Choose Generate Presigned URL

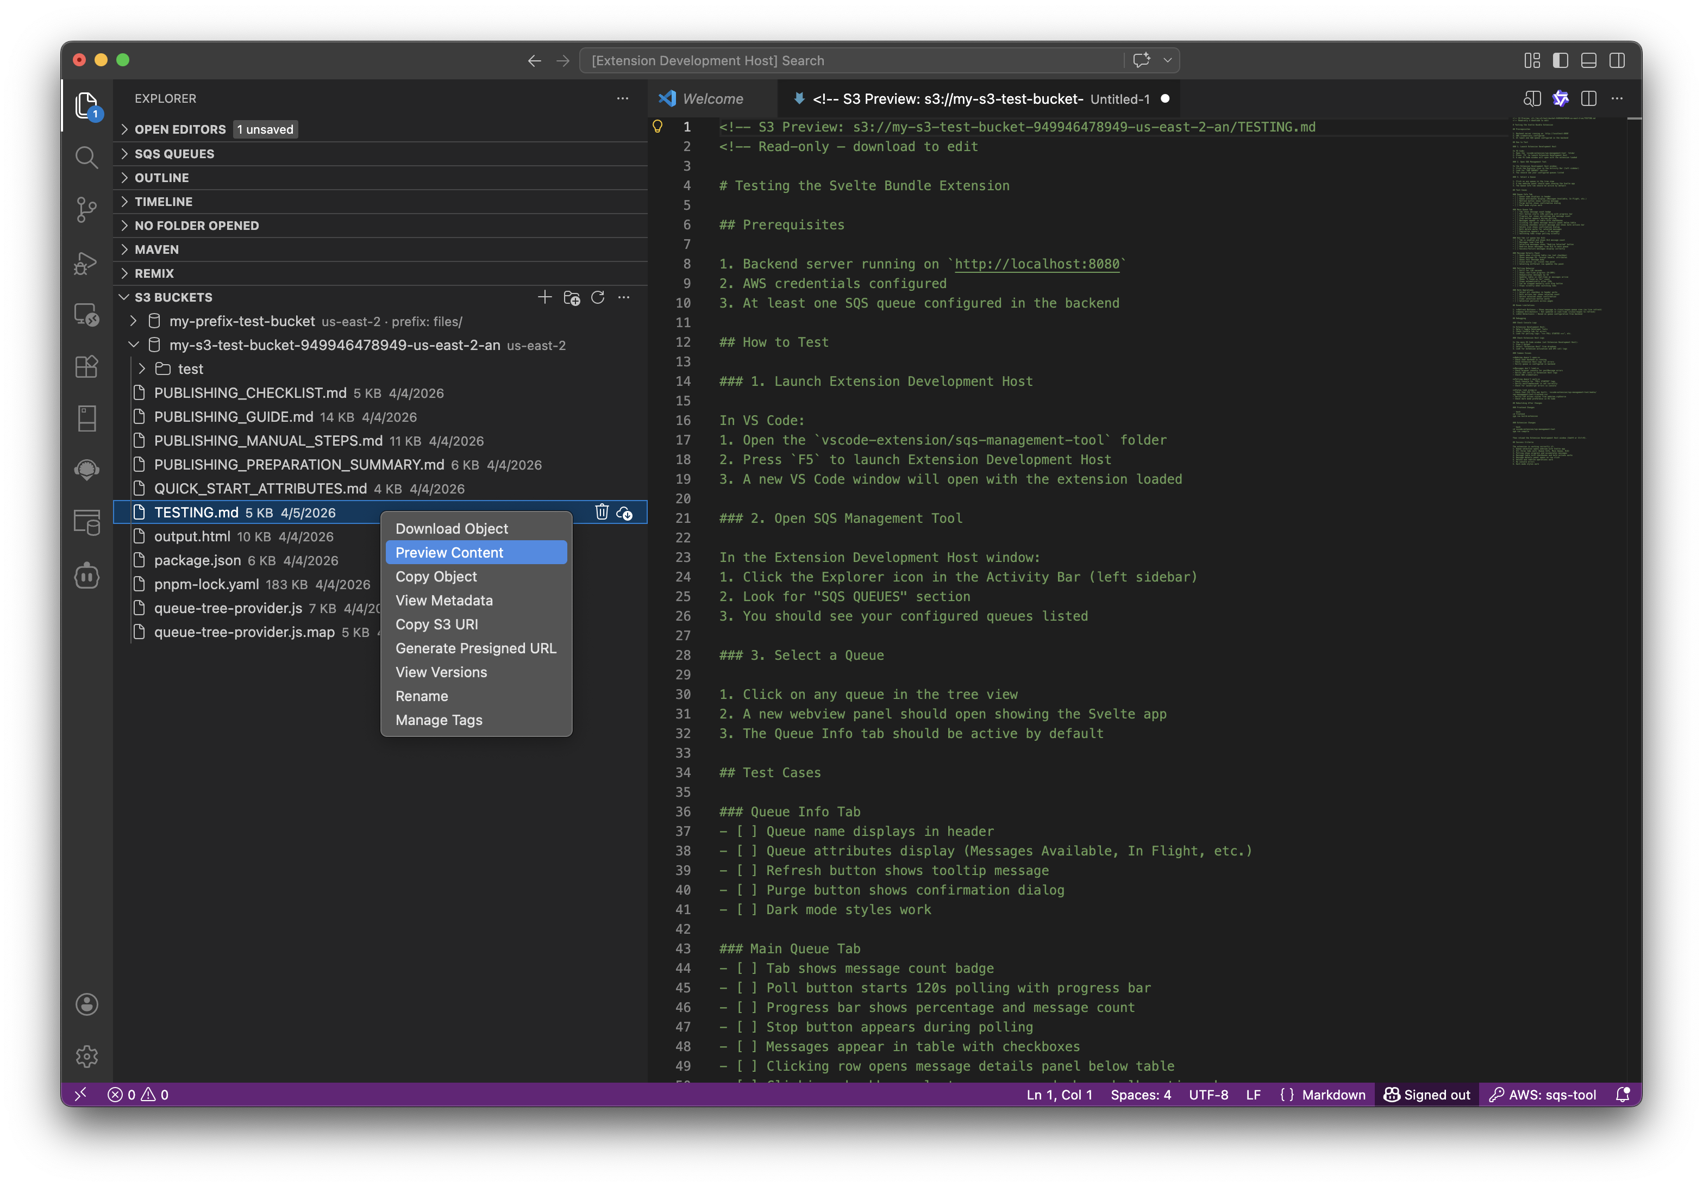pos(476,648)
